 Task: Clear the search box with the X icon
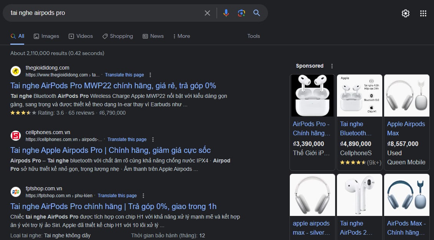[207, 13]
